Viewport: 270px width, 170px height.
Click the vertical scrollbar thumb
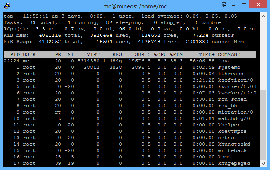coord(263,124)
